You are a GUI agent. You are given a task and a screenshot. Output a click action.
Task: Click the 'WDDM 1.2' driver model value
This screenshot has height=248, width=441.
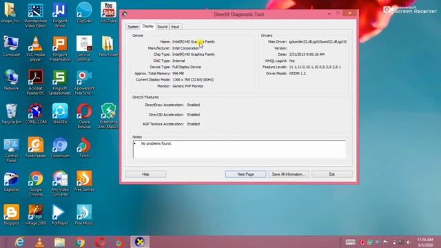click(297, 74)
